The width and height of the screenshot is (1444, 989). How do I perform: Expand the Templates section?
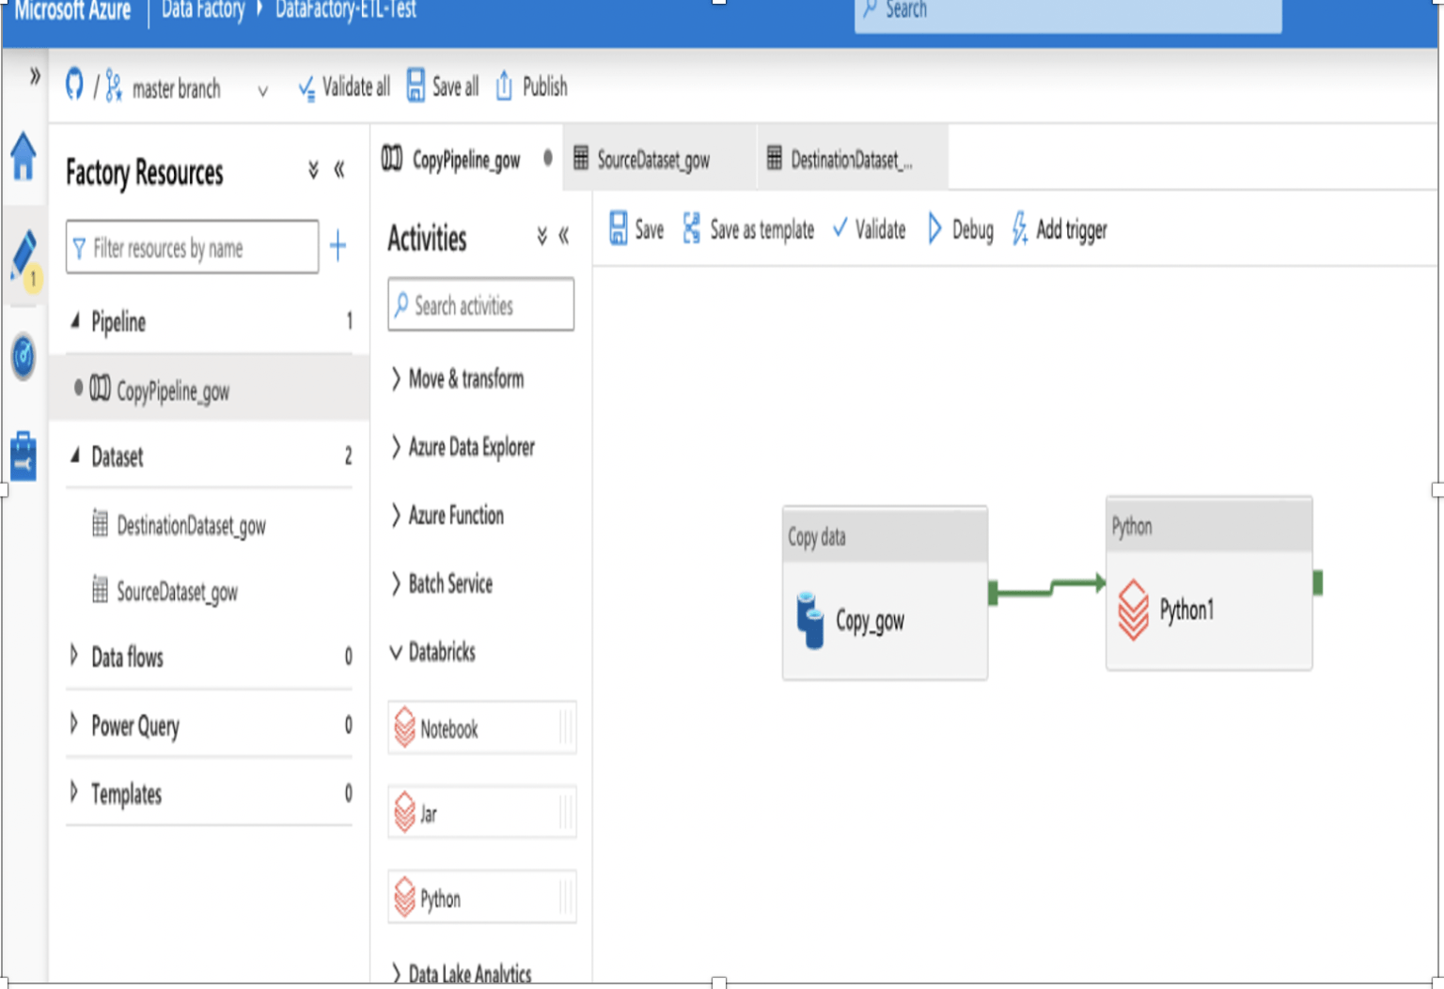74,792
